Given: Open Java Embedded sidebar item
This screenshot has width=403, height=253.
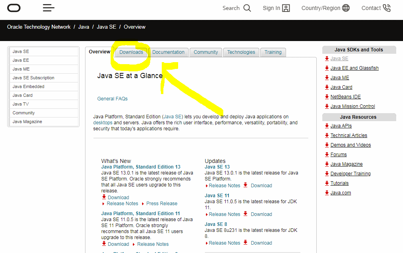Looking at the screenshot, I should click(44, 86).
